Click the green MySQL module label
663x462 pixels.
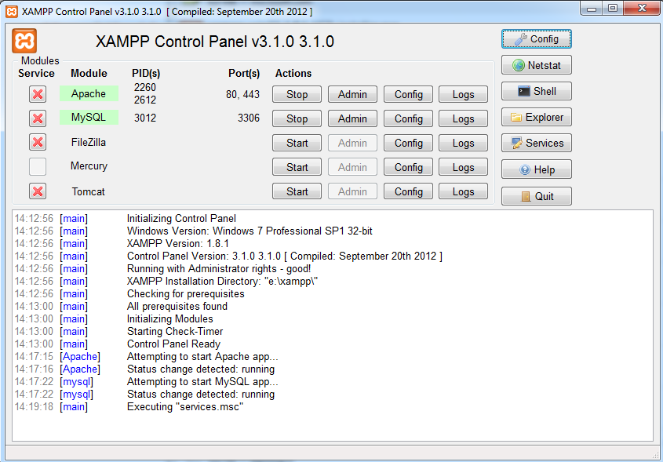89,117
